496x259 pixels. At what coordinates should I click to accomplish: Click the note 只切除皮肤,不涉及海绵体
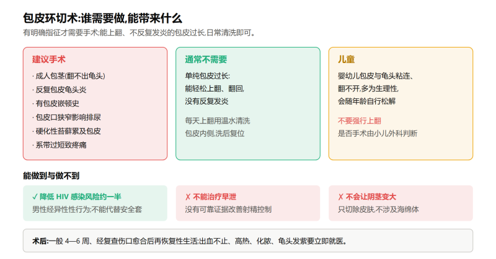(x=378, y=210)
